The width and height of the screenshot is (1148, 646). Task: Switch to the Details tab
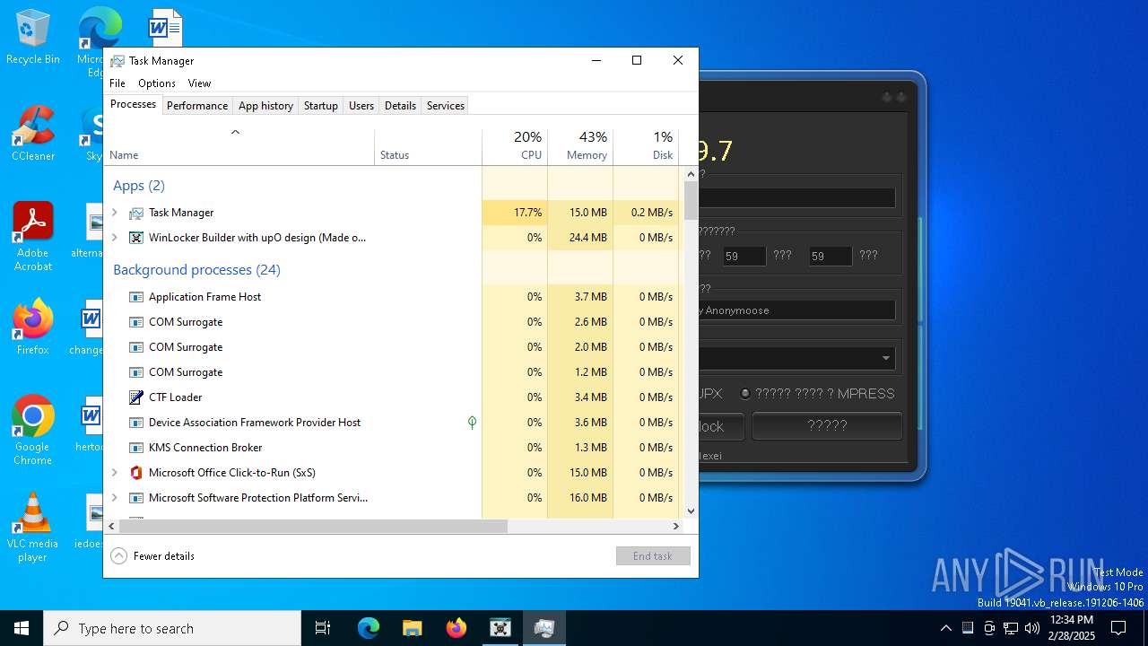click(400, 105)
